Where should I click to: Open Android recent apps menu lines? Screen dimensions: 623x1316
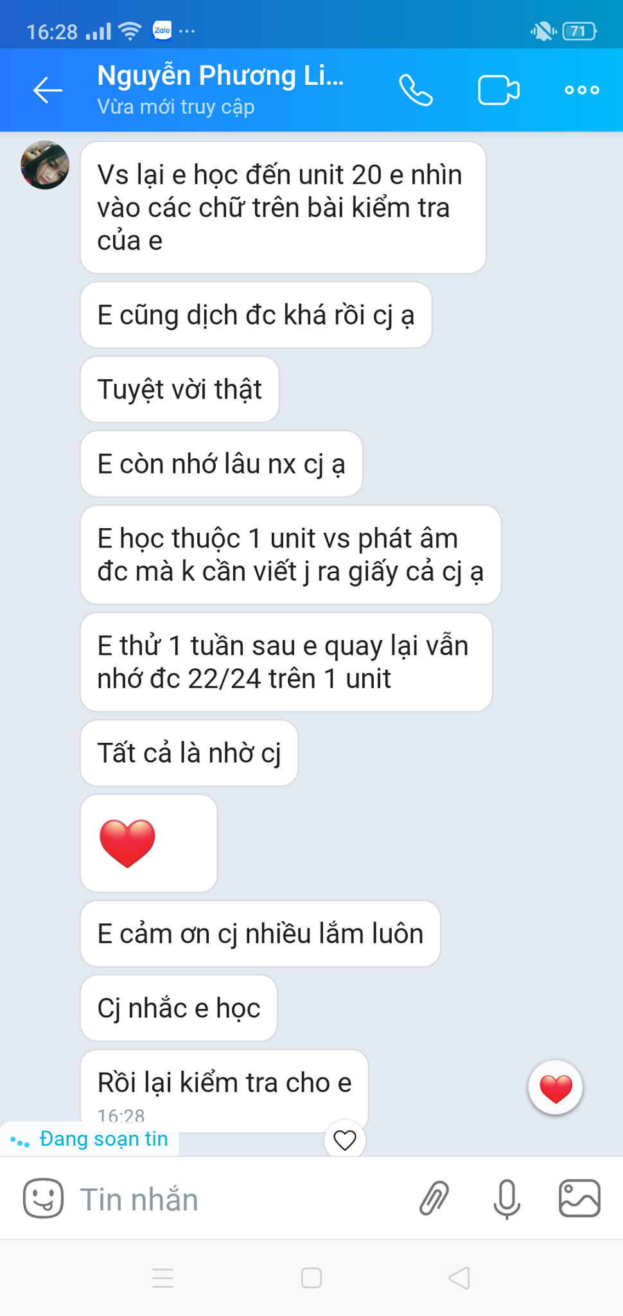tap(162, 1278)
